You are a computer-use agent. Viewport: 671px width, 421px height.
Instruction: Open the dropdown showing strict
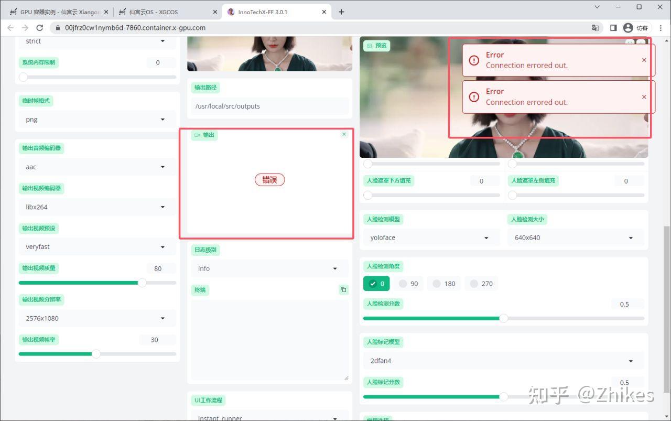point(98,42)
